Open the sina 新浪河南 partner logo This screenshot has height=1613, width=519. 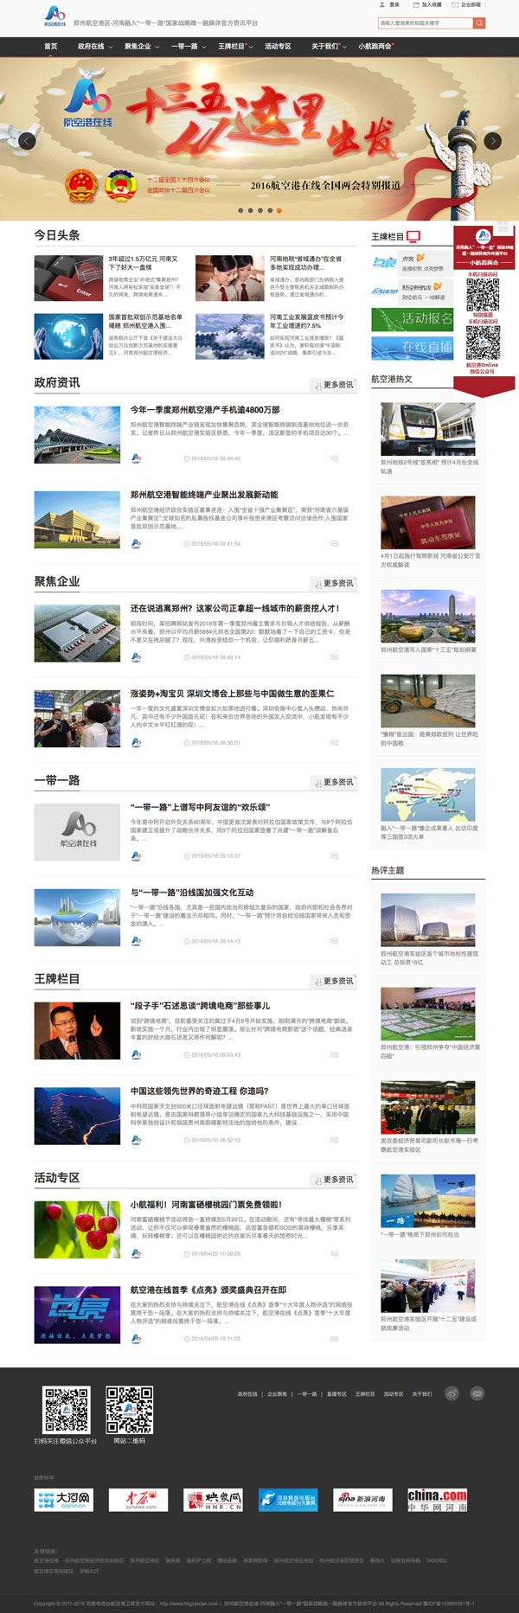[362, 1500]
